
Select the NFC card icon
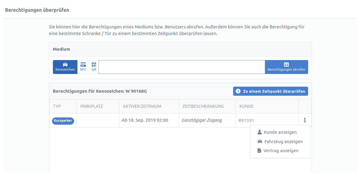coord(83,65)
